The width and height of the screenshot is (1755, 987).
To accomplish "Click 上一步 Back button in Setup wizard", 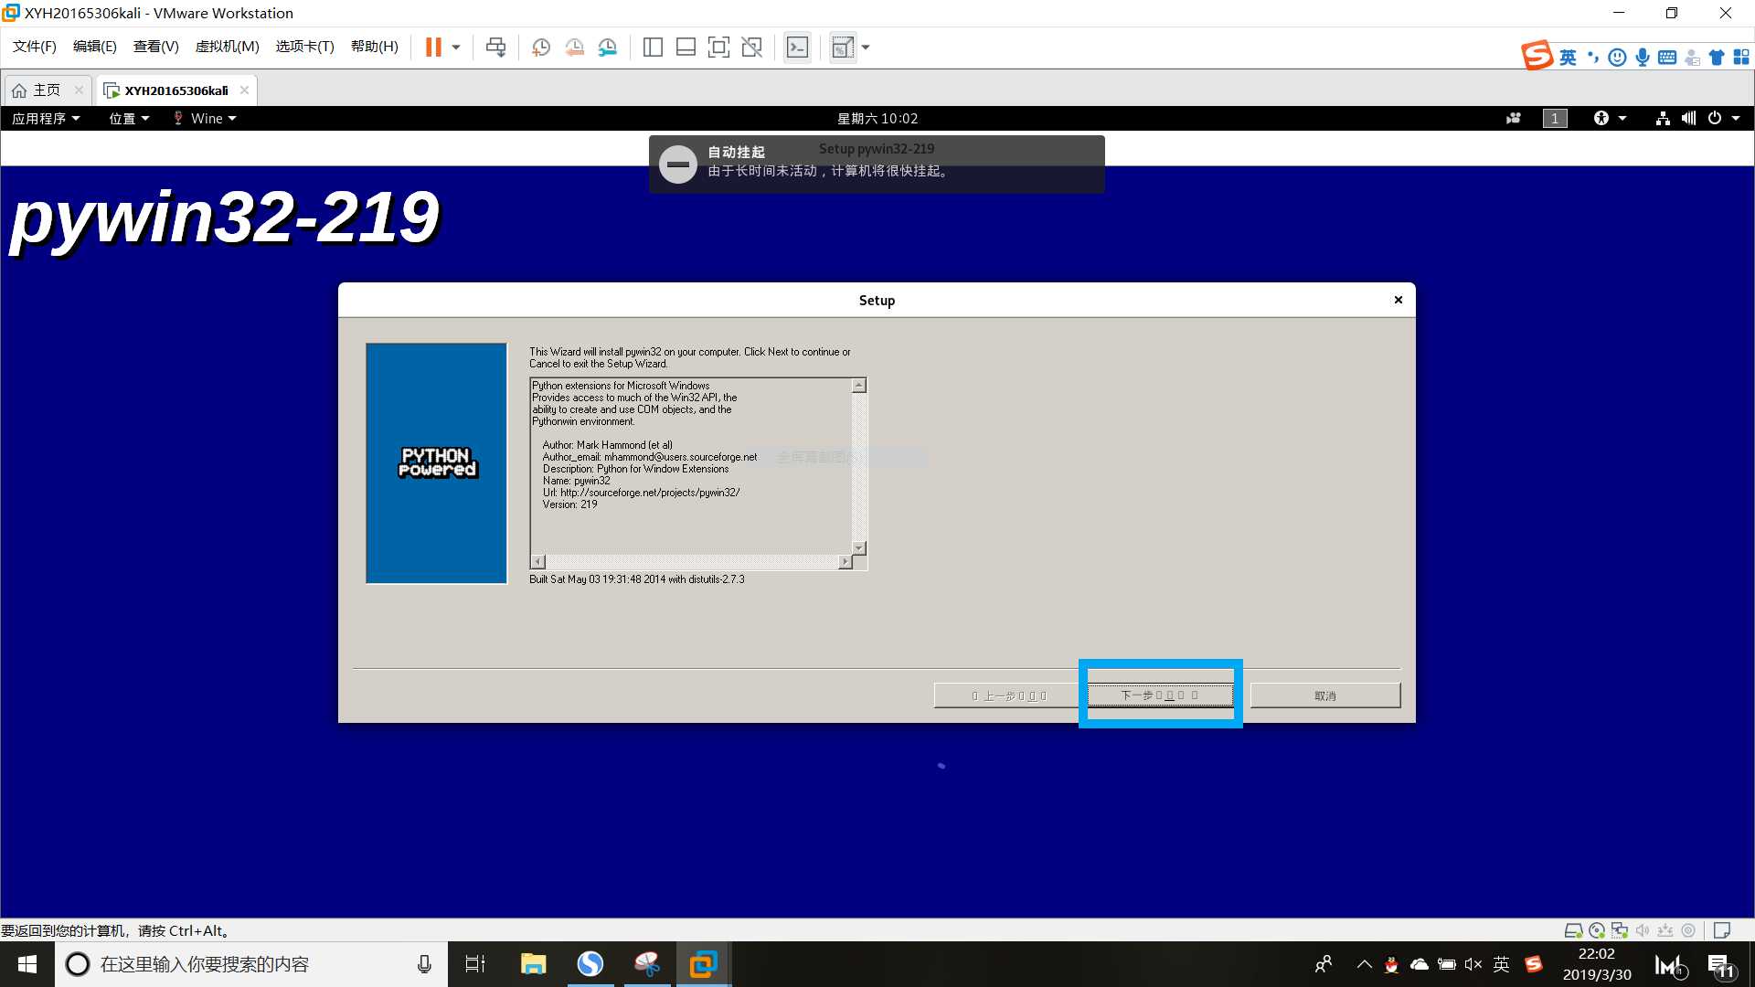I will point(1008,695).
